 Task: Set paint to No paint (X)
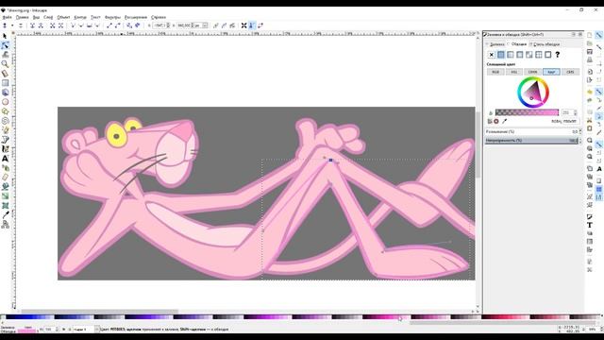pos(491,55)
